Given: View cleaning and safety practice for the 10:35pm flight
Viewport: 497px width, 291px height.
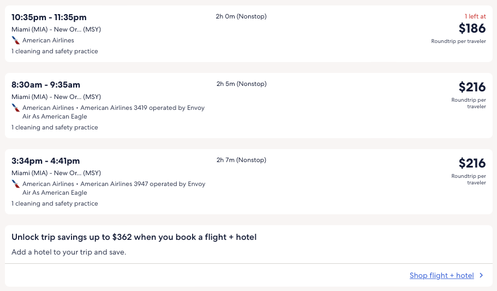Looking at the screenshot, I should pos(55,51).
